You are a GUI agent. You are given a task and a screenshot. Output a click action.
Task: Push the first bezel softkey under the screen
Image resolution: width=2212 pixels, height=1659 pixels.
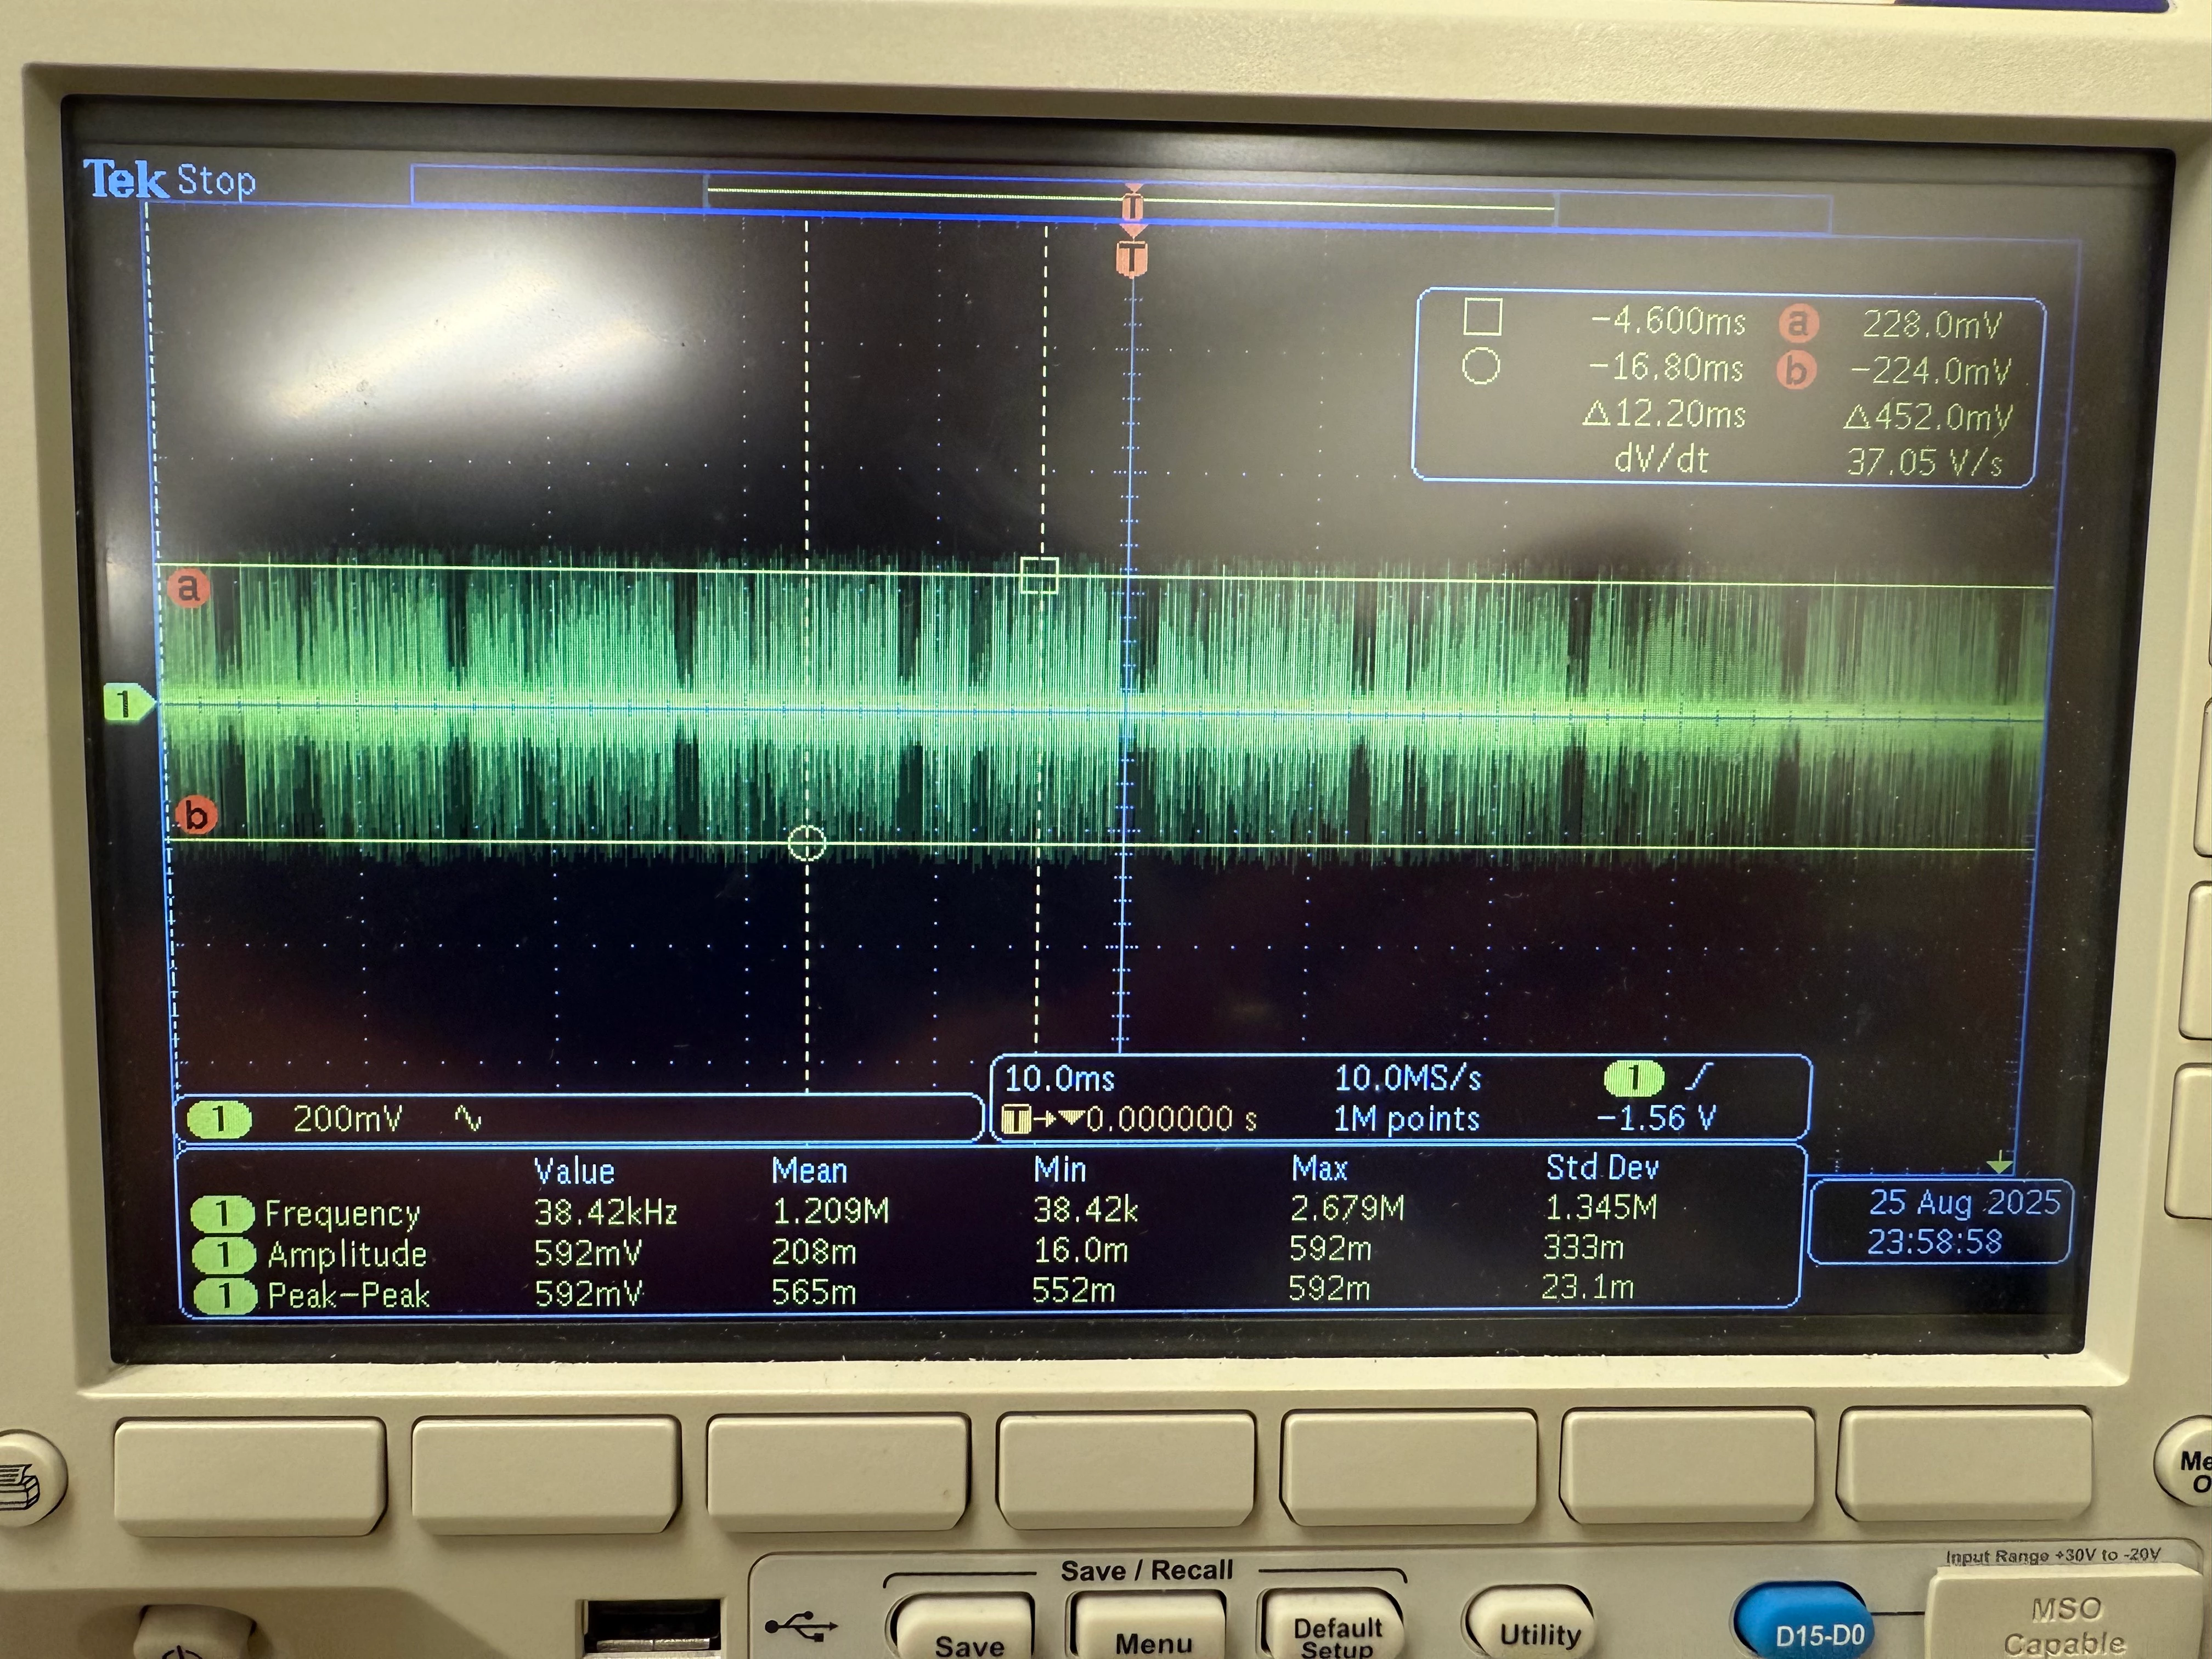click(249, 1476)
